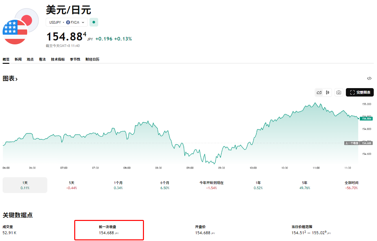This screenshot has height=241, width=377.
Task: Open the full chart via 完整图表 button
Action: pyautogui.click(x=360, y=92)
